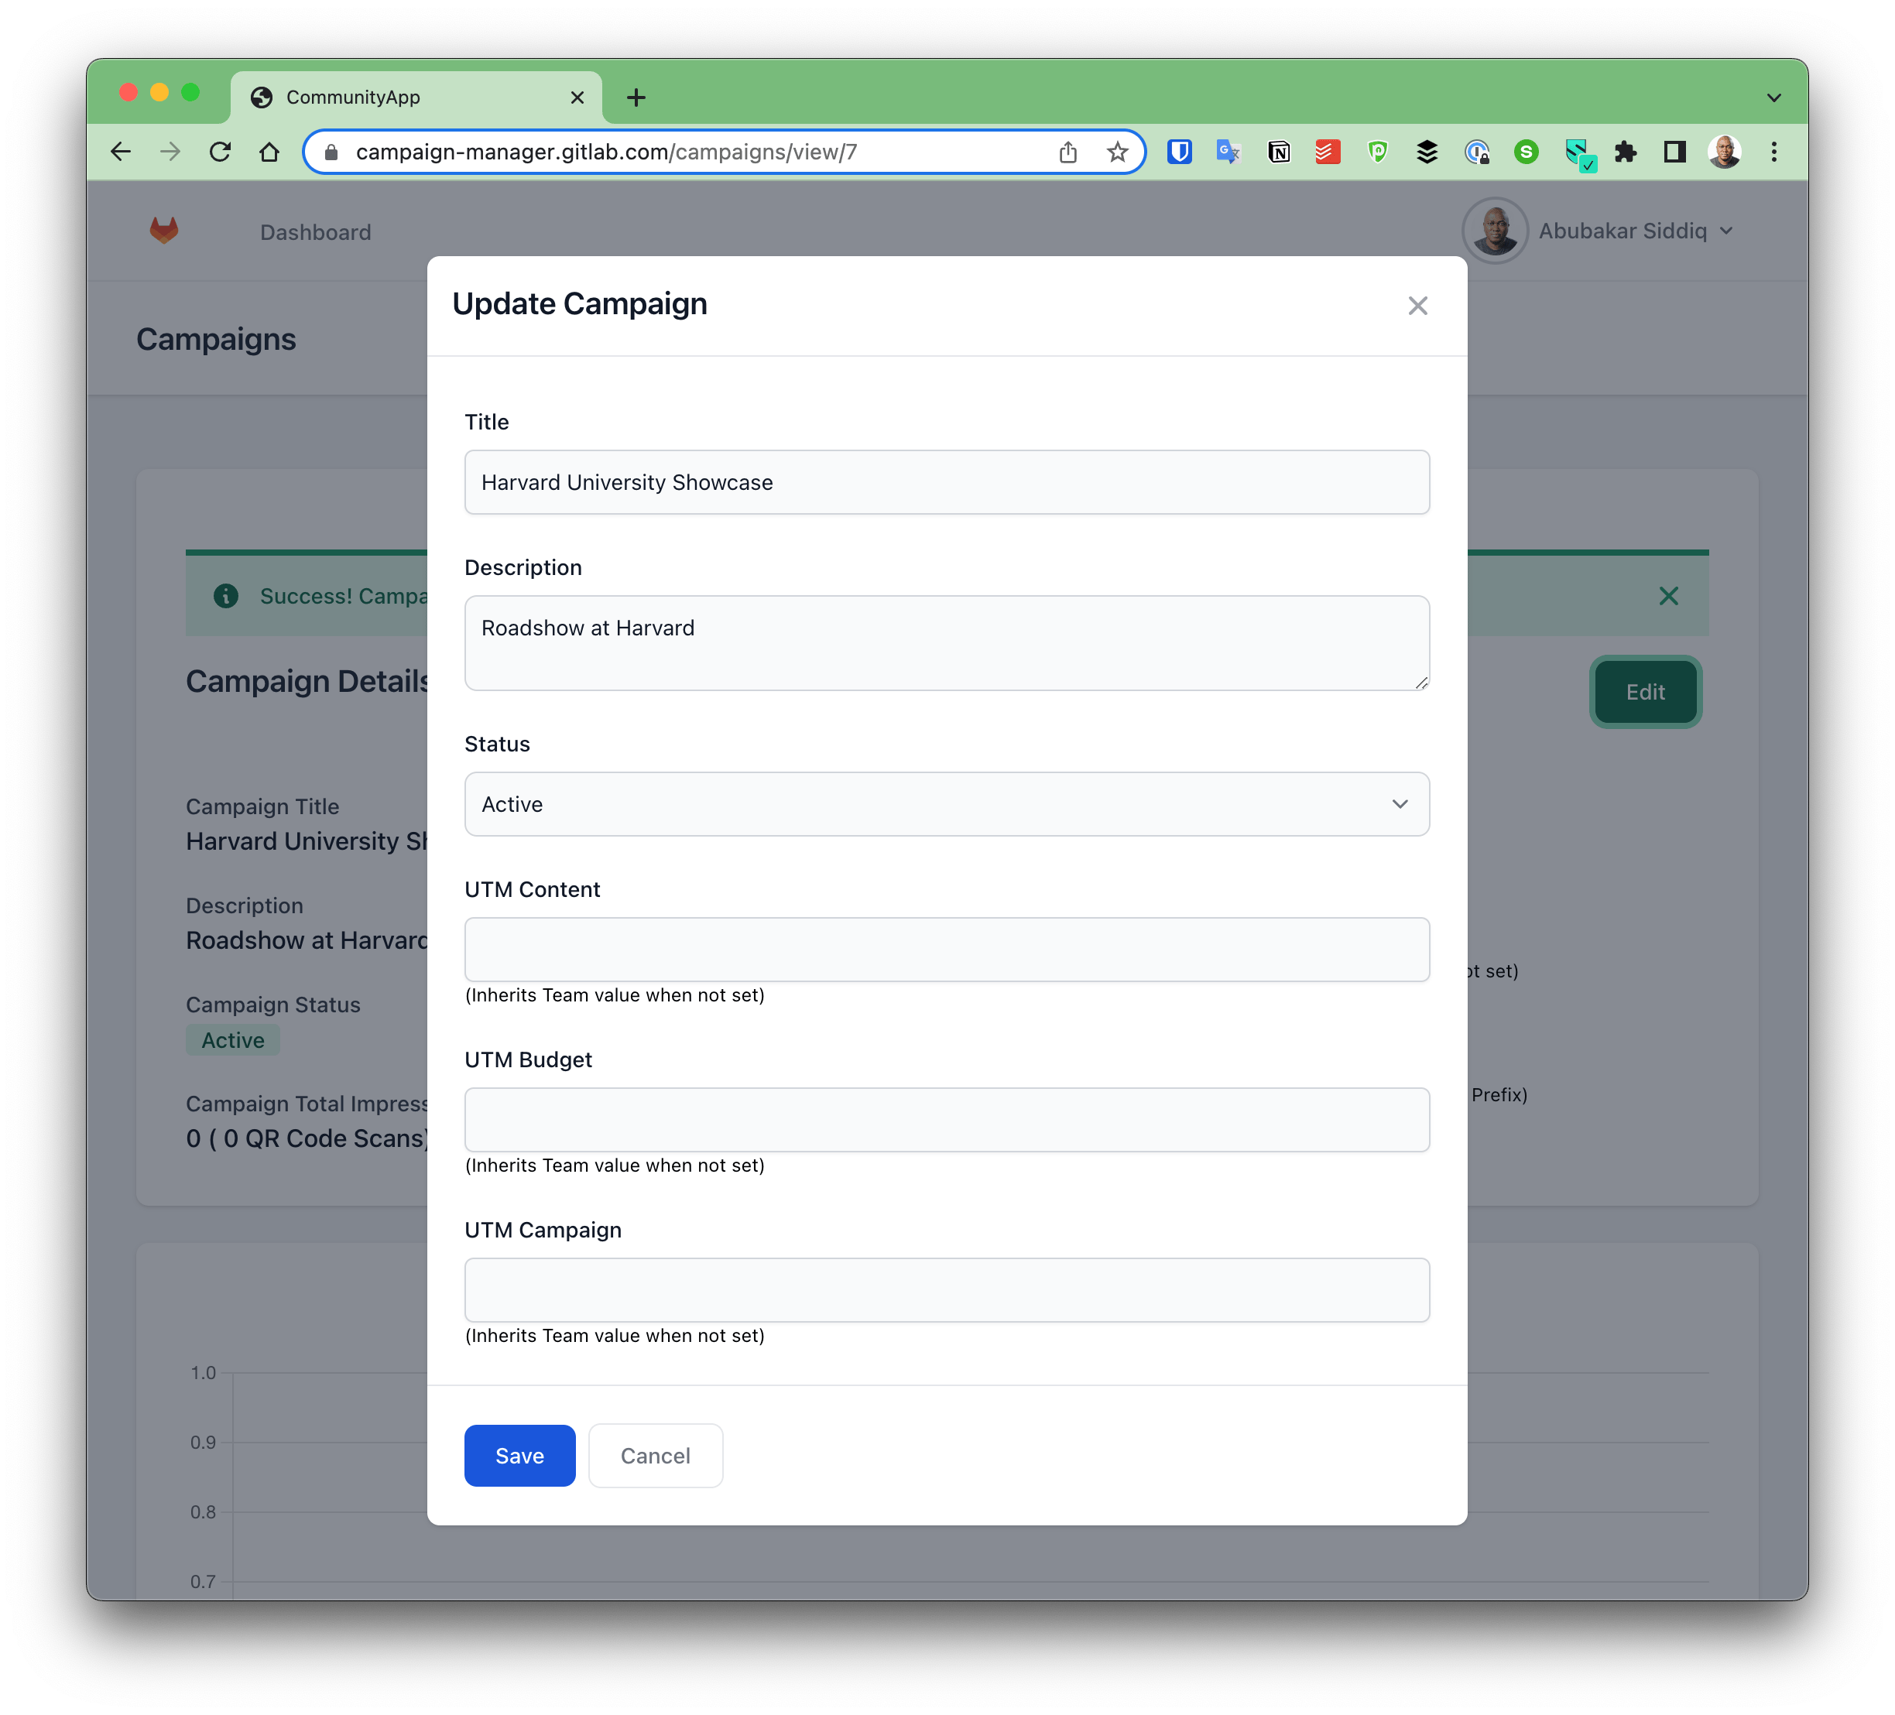Open a new browser tab

[636, 97]
